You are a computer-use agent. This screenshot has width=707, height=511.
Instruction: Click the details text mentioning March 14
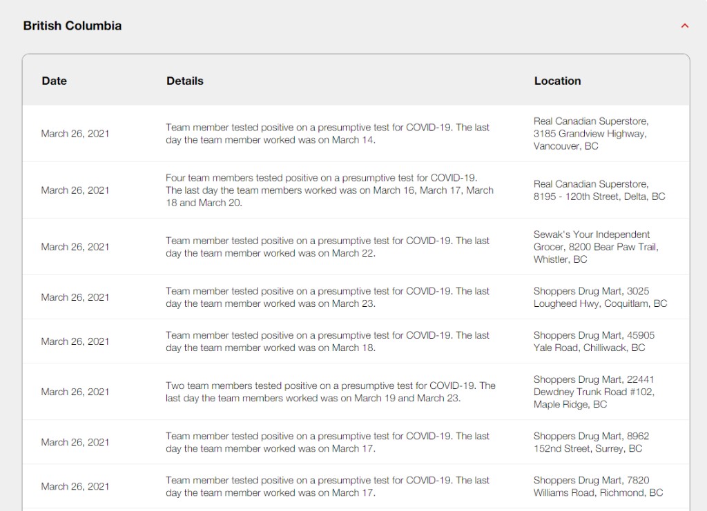[327, 134]
